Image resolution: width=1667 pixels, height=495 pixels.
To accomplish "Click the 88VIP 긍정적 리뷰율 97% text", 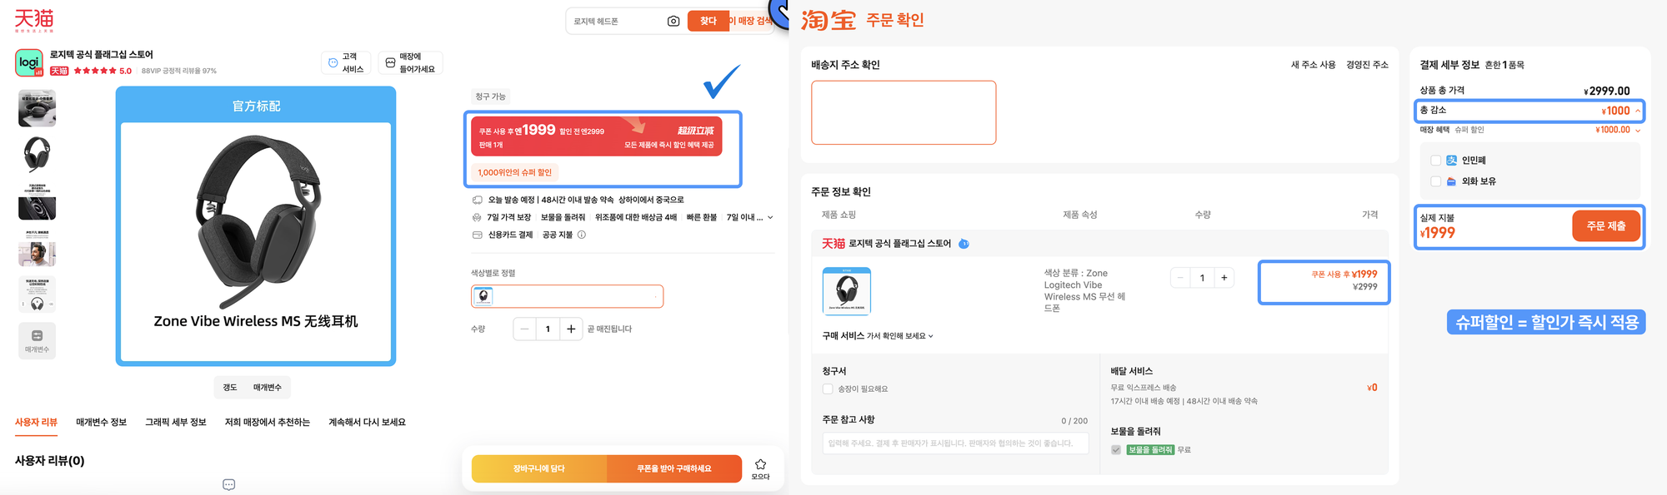I will click(x=178, y=71).
